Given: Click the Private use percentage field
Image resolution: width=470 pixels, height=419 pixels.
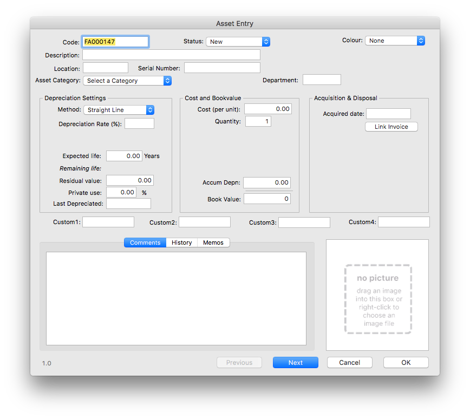Looking at the screenshot, I should tap(121, 192).
